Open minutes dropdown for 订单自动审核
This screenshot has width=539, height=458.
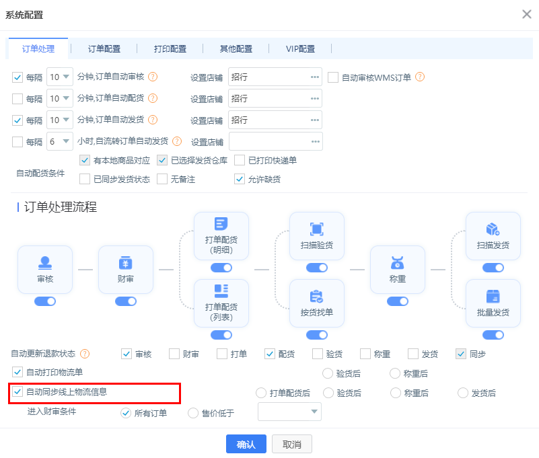[60, 77]
